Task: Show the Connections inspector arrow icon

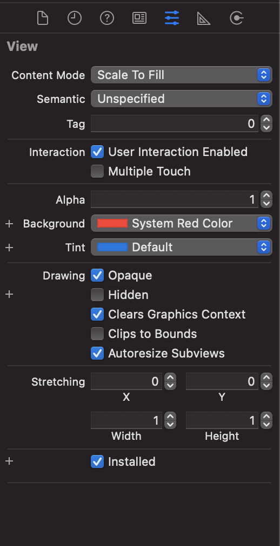Action: (237, 18)
